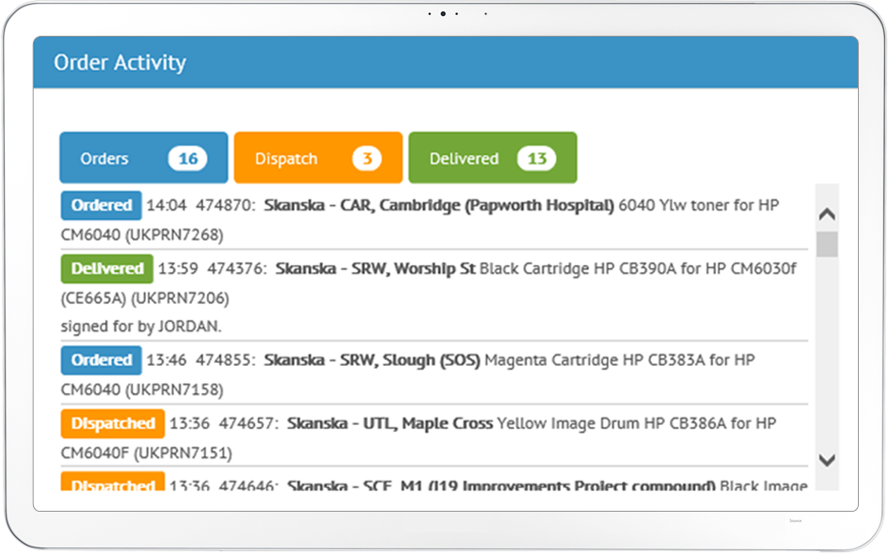This screenshot has width=888, height=555.
Task: Click the order number 474870
Action: tap(226, 205)
